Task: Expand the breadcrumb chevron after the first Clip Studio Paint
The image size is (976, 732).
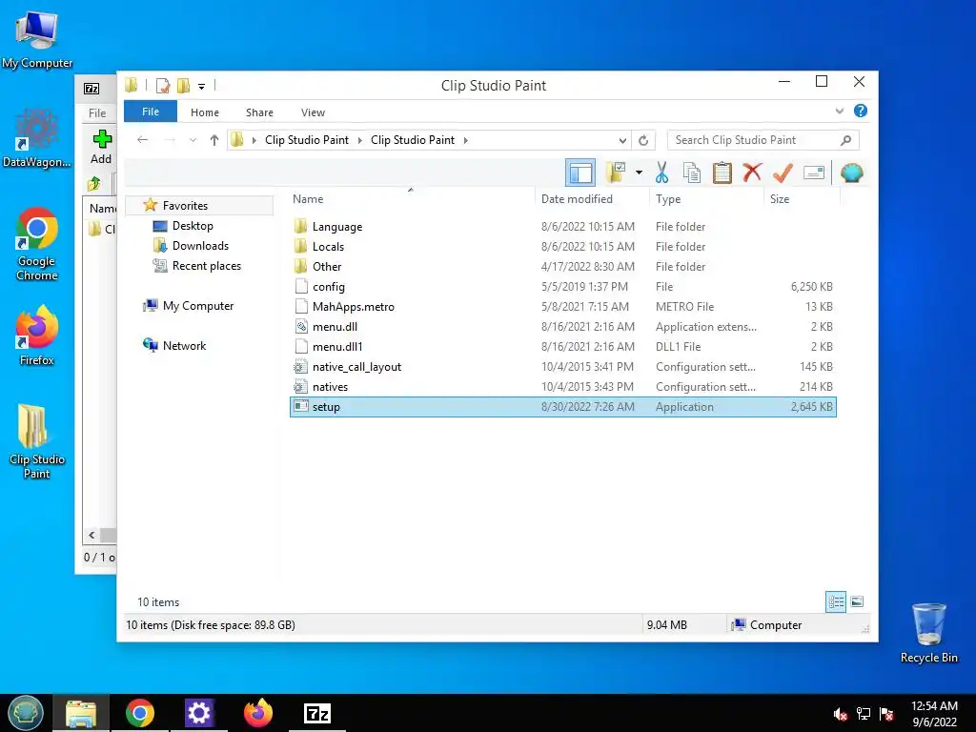Action: point(359,140)
